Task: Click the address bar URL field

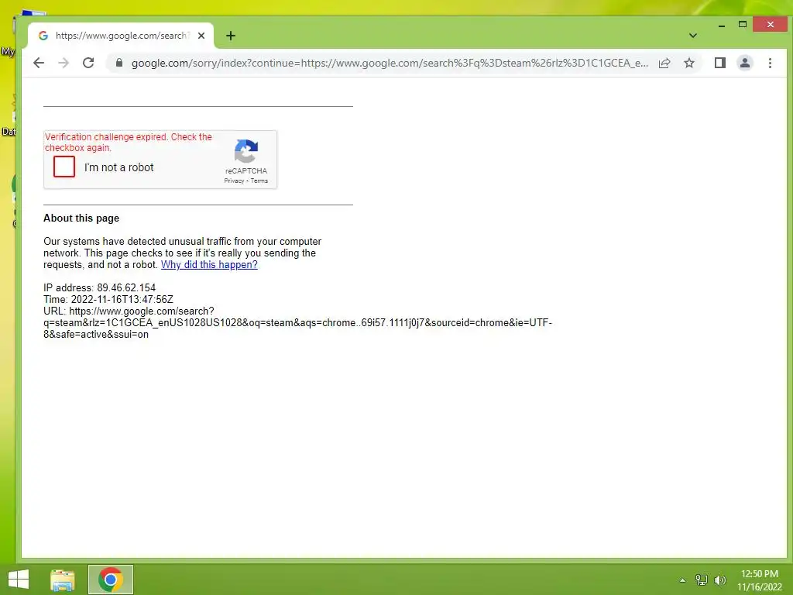Action: pyautogui.click(x=390, y=63)
